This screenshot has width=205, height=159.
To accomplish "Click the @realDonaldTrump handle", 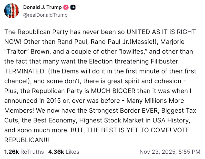I will coord(45,15).
